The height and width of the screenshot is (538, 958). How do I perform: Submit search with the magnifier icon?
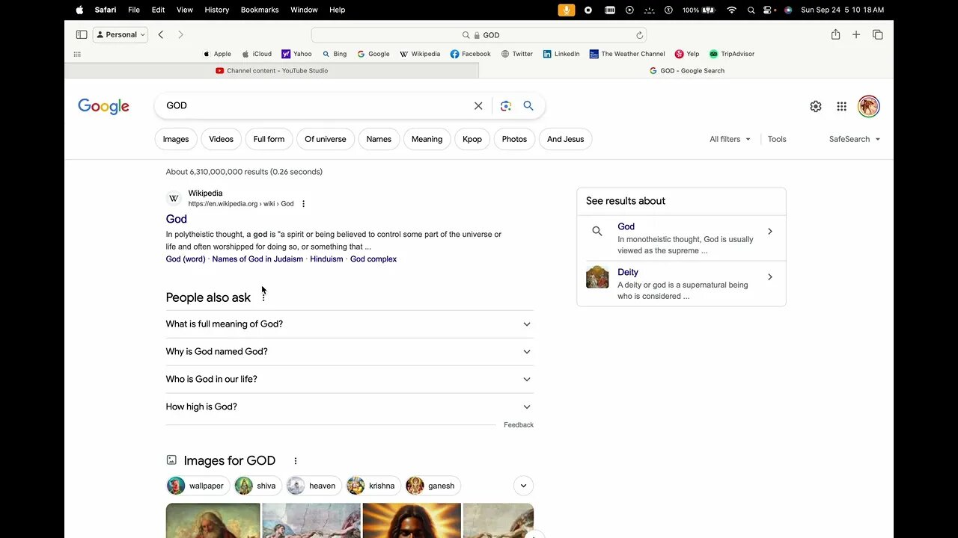tap(528, 106)
